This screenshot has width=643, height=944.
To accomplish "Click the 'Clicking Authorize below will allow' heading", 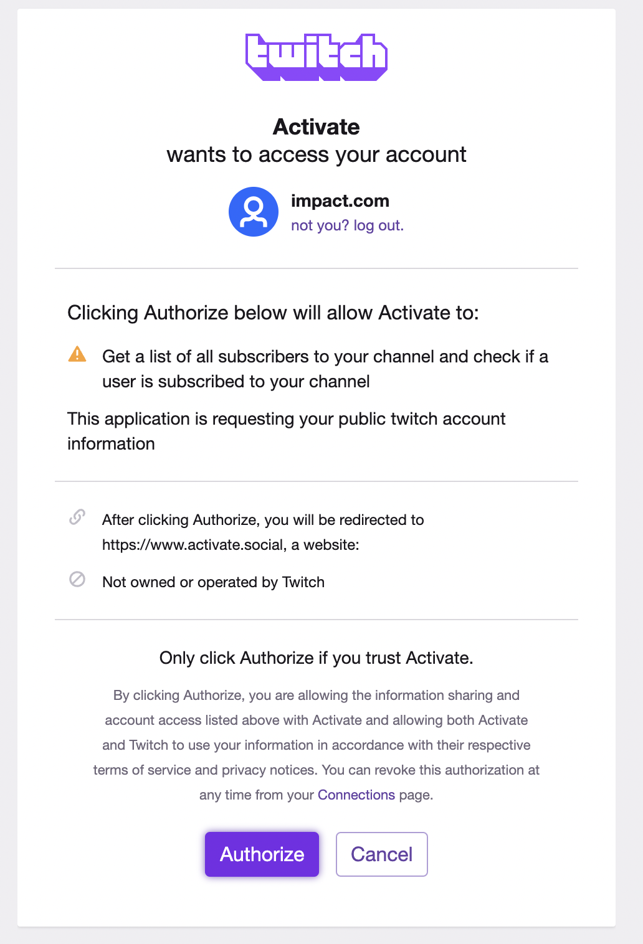I will pyautogui.click(x=273, y=313).
